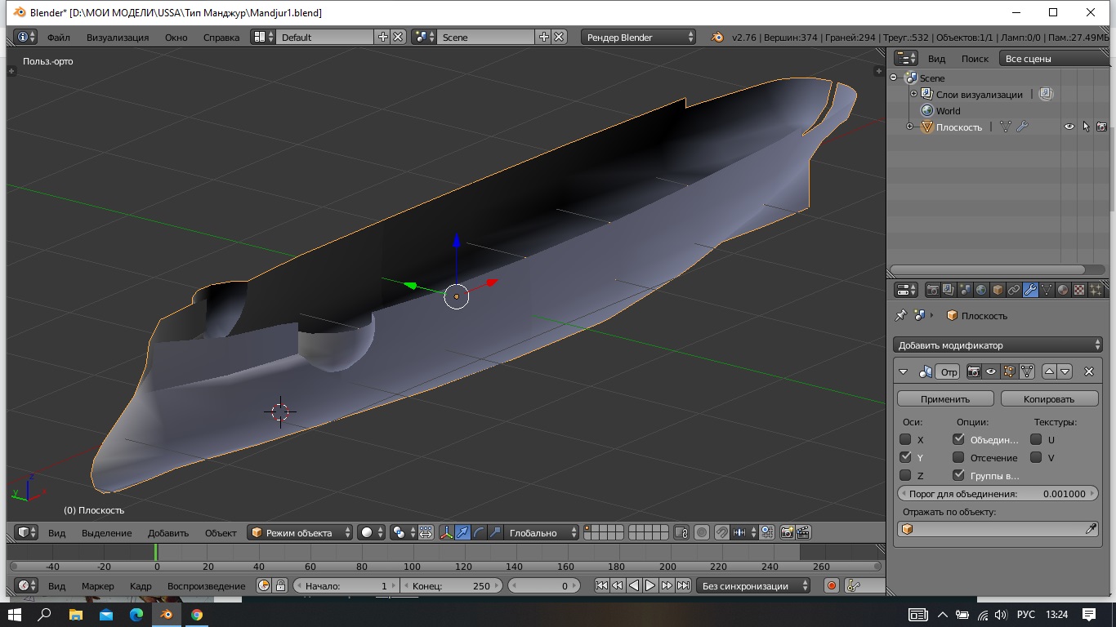1116x627 pixels.
Task: Uncheck the Y axis checkbox
Action: (905, 457)
